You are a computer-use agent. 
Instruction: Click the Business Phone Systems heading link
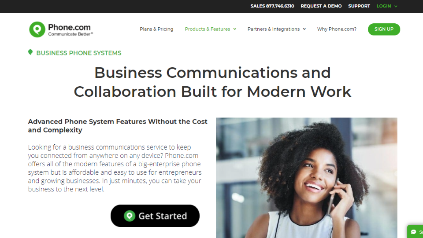[79, 53]
